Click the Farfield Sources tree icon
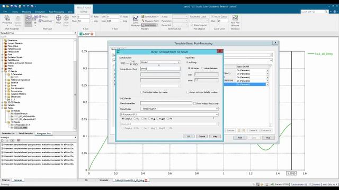Viewport: 339px width, 190px height. coord(5,49)
